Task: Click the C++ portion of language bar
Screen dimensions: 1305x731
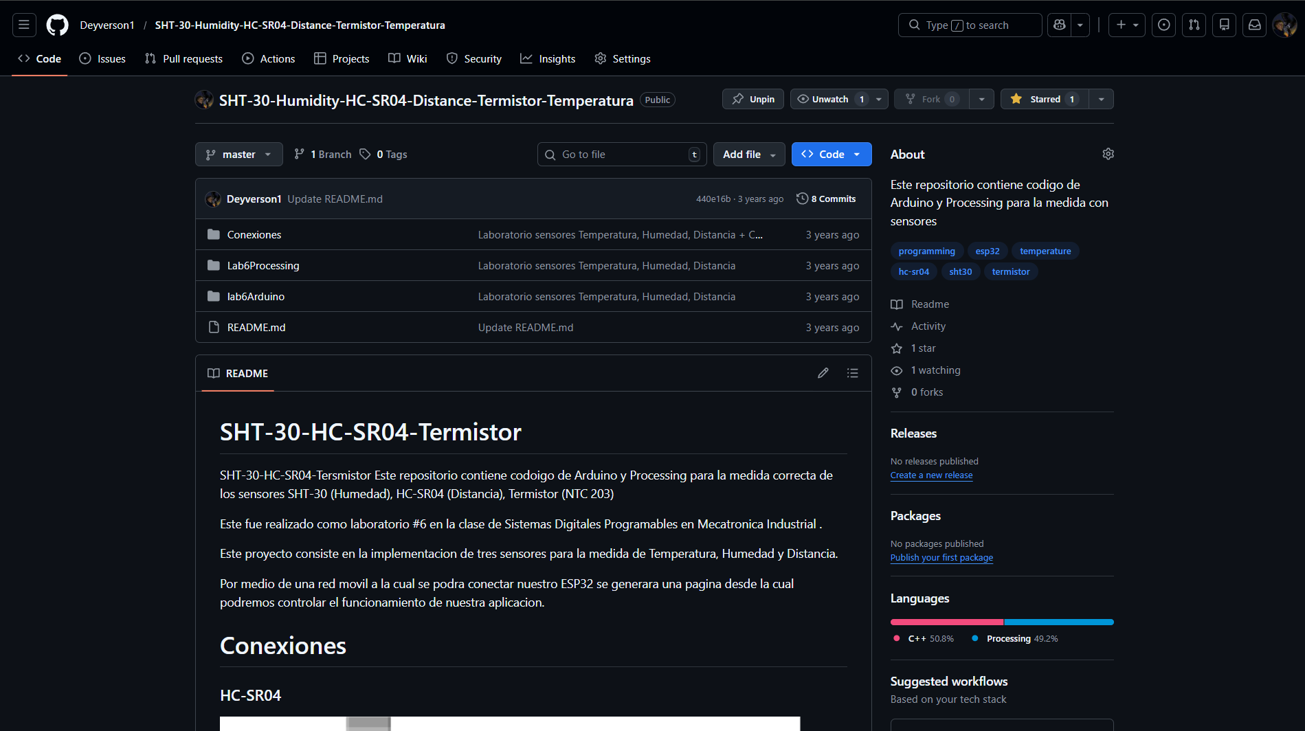Action: pos(946,622)
